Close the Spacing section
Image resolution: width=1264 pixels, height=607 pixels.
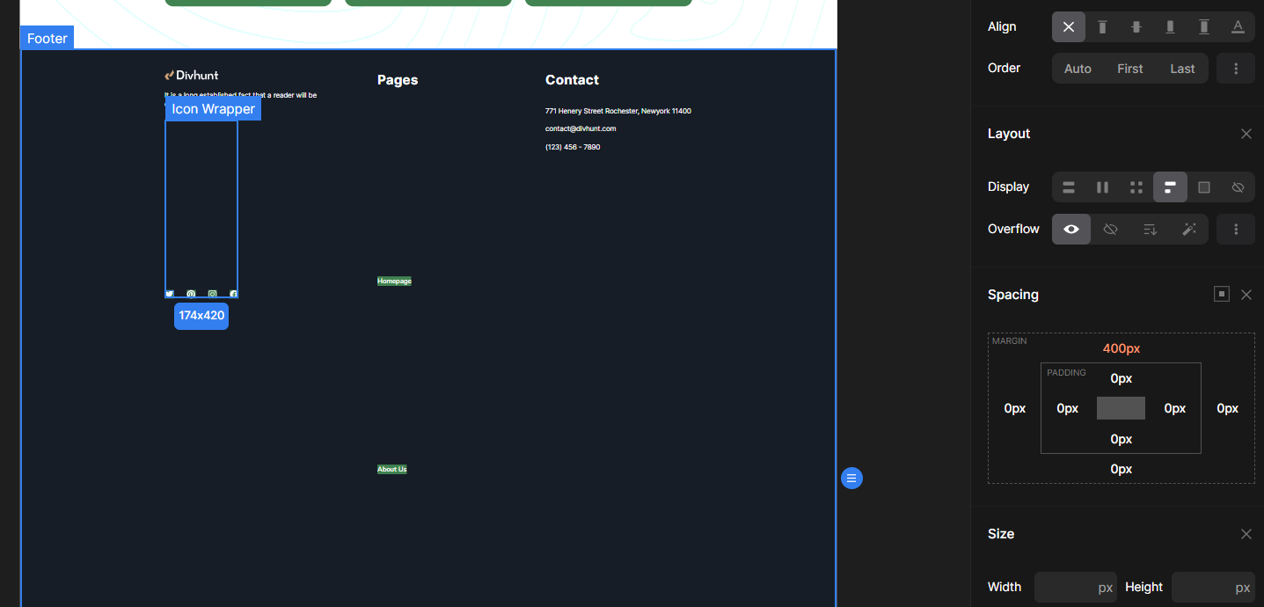[x=1246, y=295]
